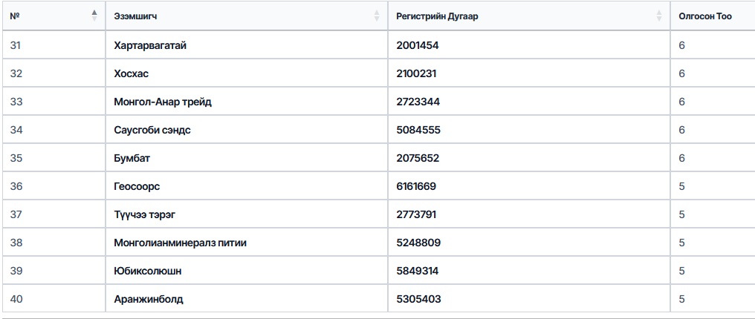Click the Геосоорс owner cell
755x319 pixels.
coord(137,186)
